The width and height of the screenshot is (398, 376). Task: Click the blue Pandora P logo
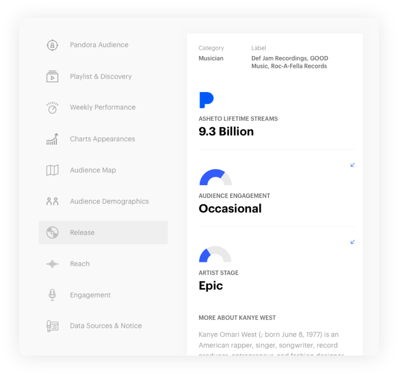[206, 100]
